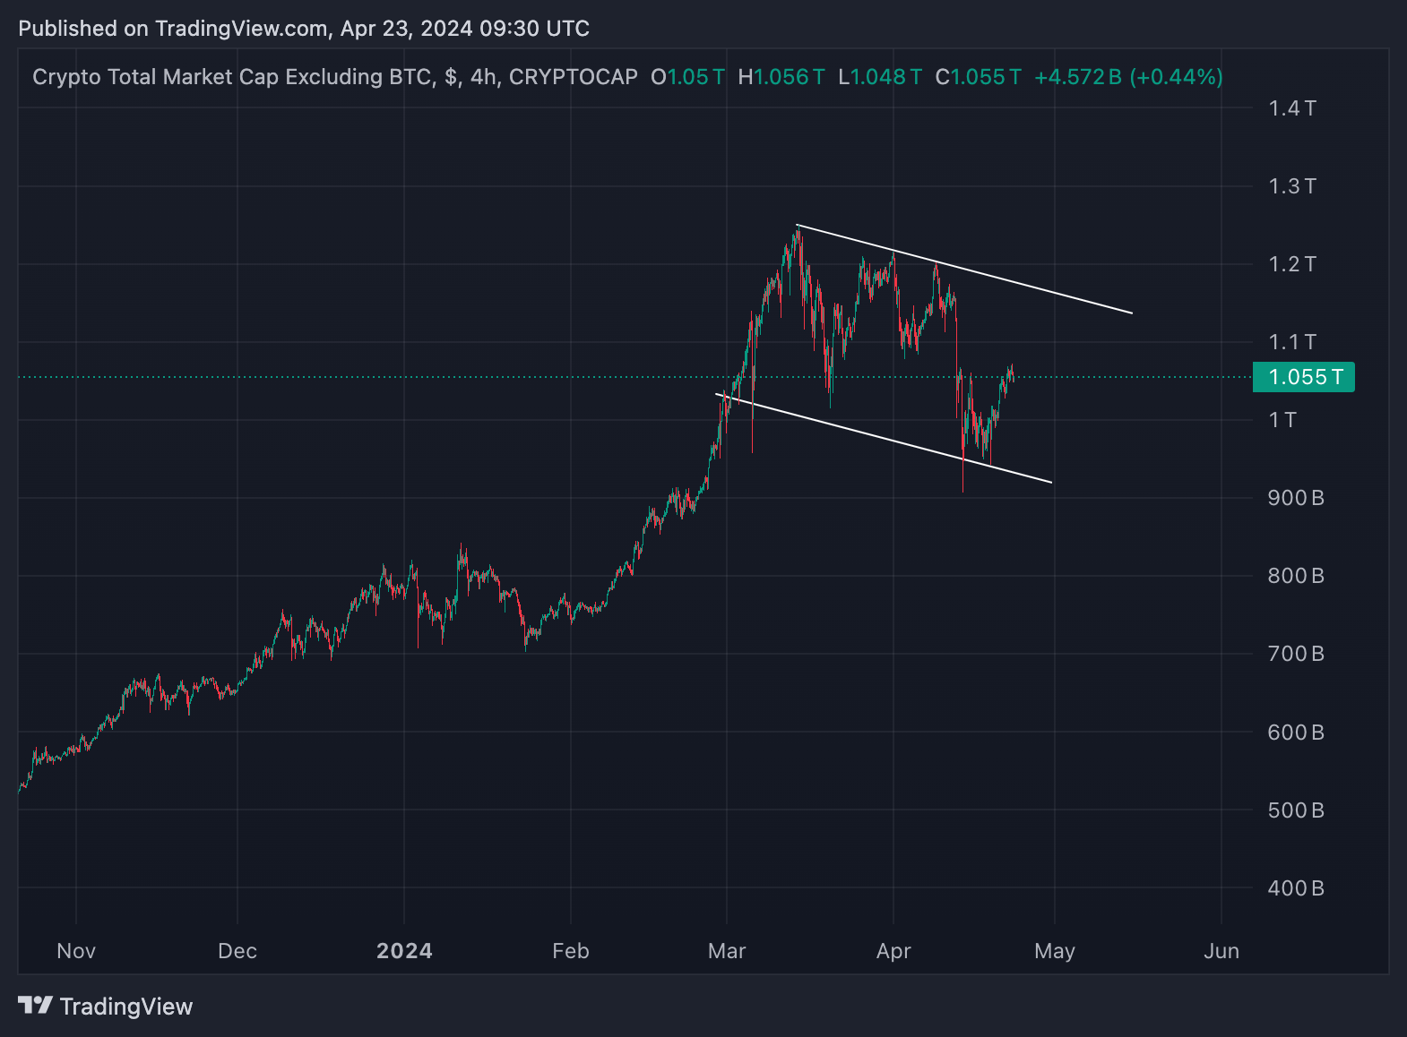Viewport: 1407px width, 1037px height.
Task: Click the TradingView logo icon
Action: pos(36,1006)
